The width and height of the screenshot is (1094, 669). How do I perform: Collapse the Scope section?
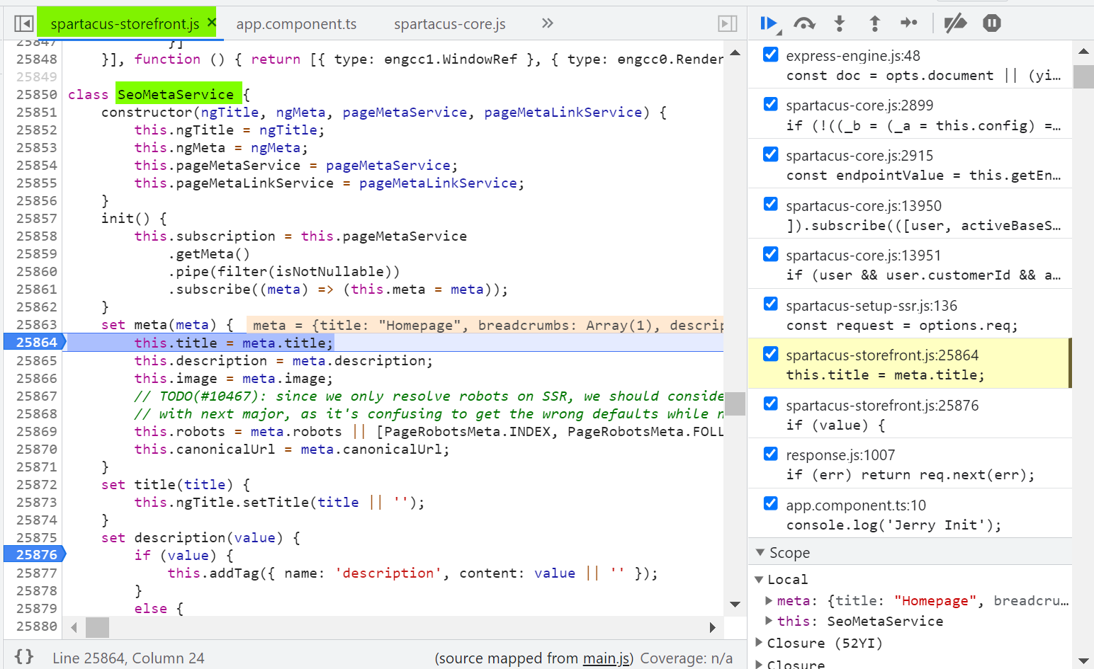tap(760, 552)
